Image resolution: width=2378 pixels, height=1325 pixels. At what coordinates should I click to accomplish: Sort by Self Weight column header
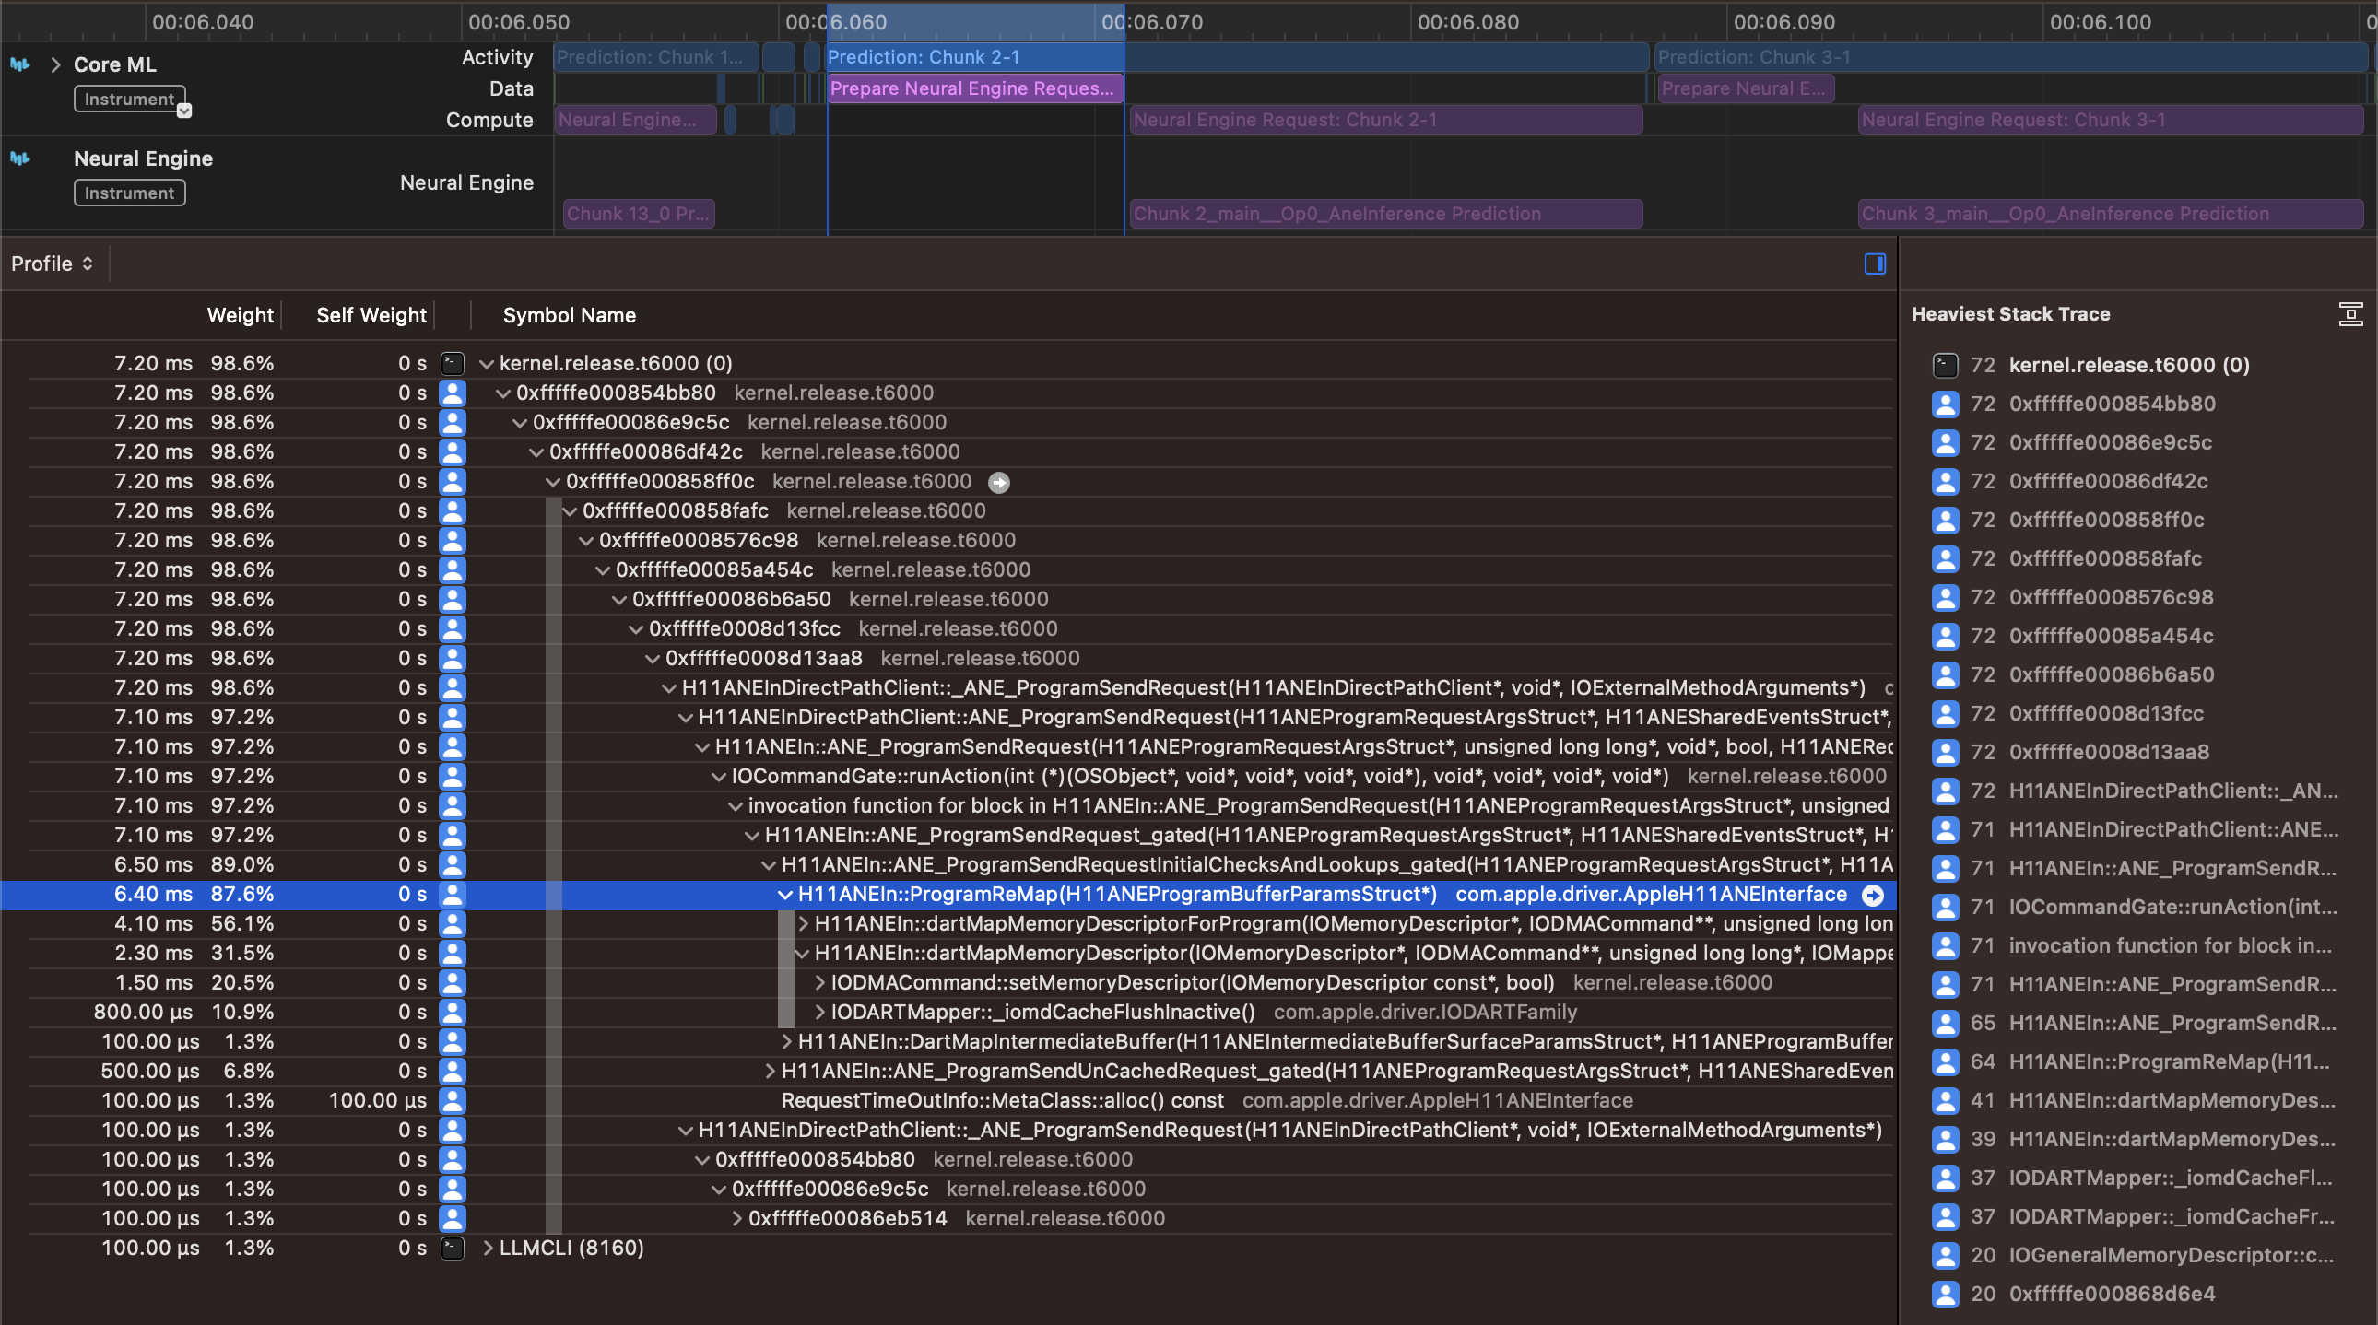click(x=371, y=315)
